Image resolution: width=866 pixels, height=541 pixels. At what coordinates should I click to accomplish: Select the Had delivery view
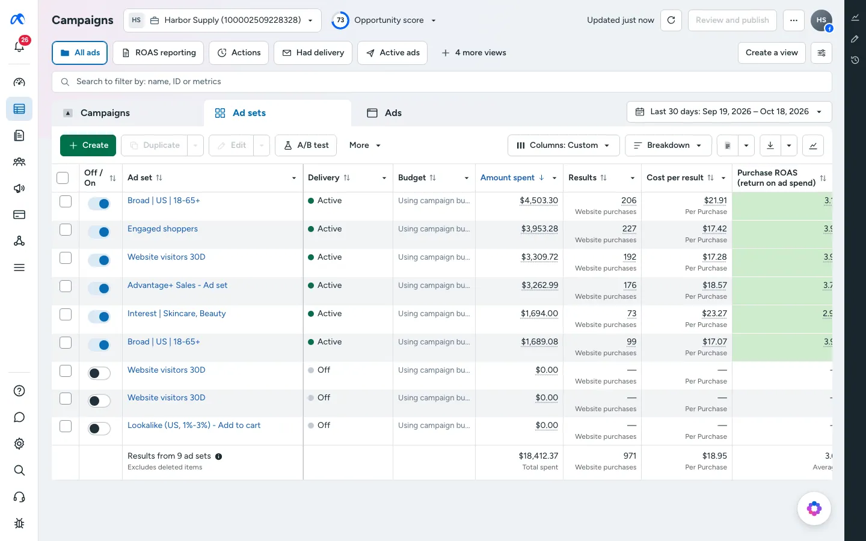[x=313, y=53]
